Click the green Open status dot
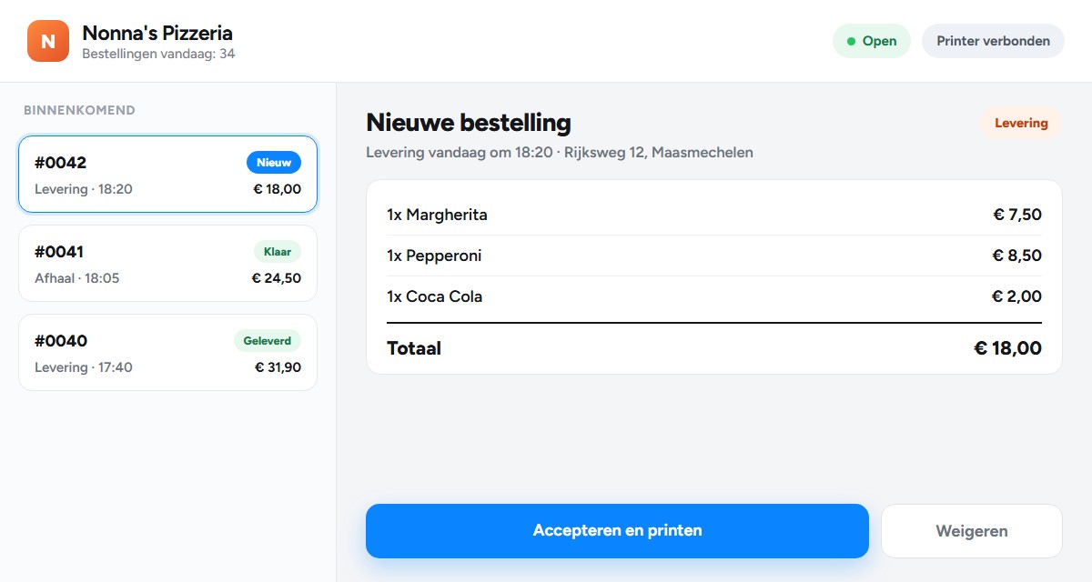 851,41
